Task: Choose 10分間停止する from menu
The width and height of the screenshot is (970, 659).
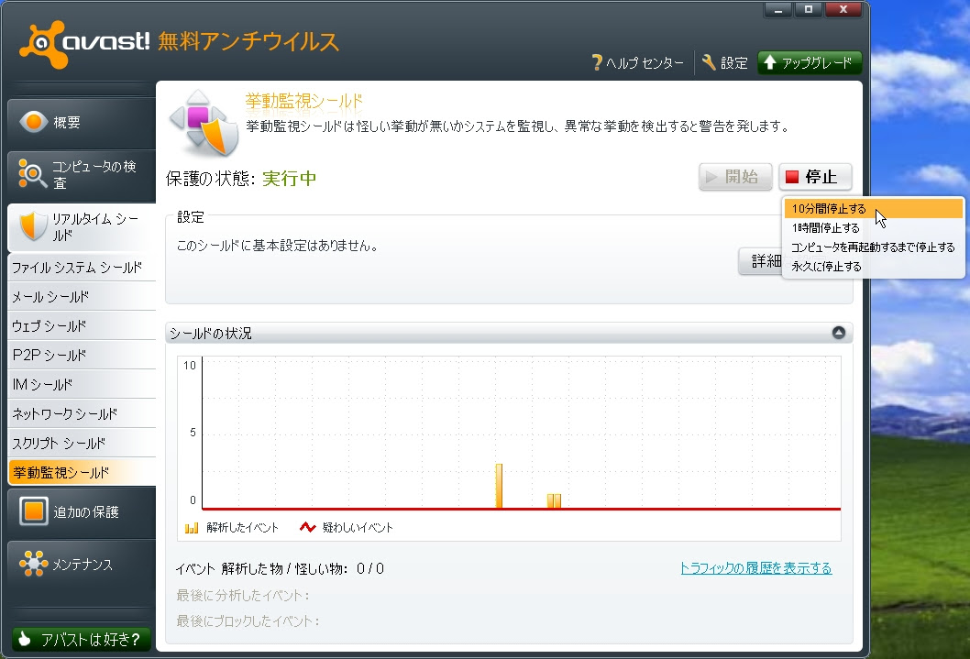Action: [x=874, y=208]
